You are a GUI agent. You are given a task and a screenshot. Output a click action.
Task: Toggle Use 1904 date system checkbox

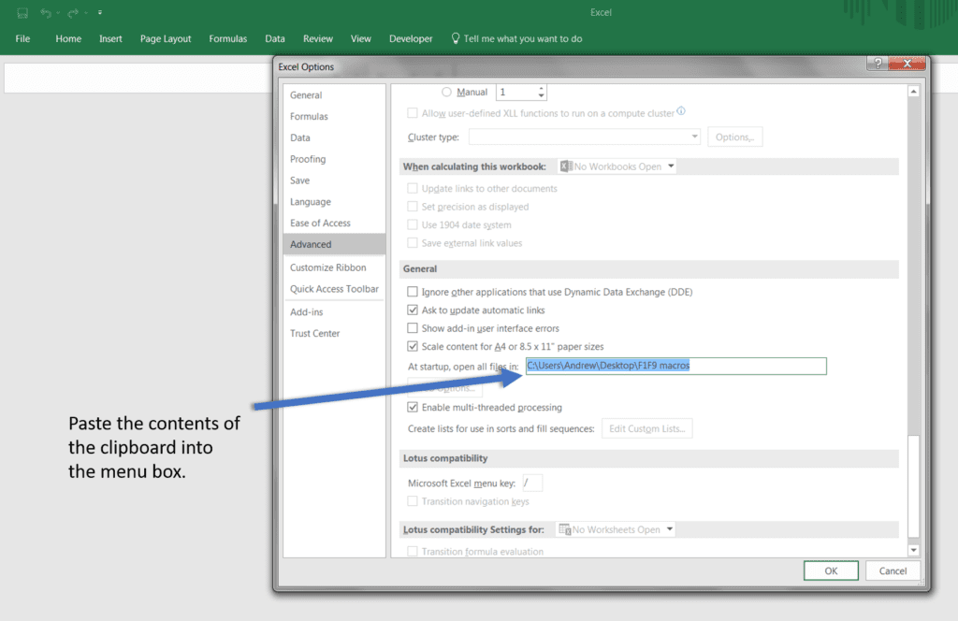[x=413, y=224]
